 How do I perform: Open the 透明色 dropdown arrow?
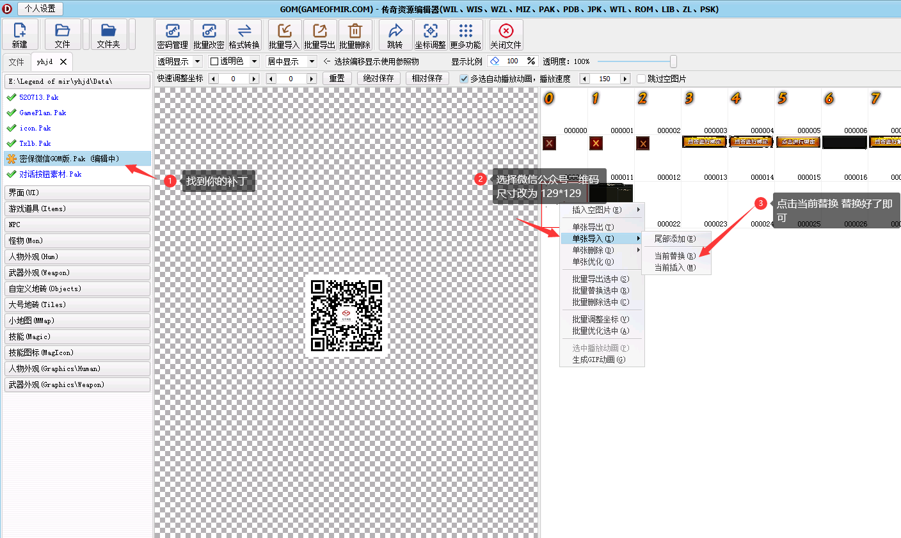tap(254, 61)
